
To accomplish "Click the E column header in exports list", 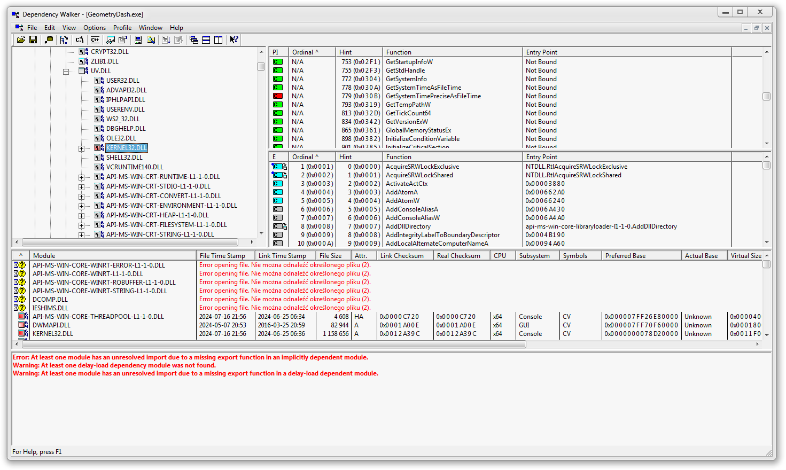I will click(x=278, y=157).
